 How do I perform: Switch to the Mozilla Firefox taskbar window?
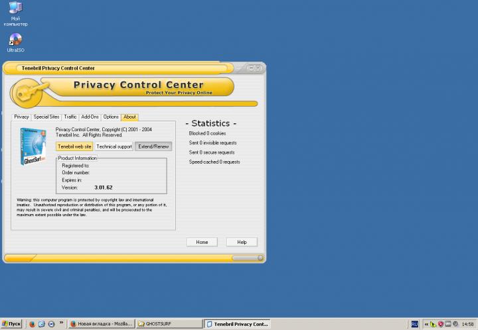101,324
